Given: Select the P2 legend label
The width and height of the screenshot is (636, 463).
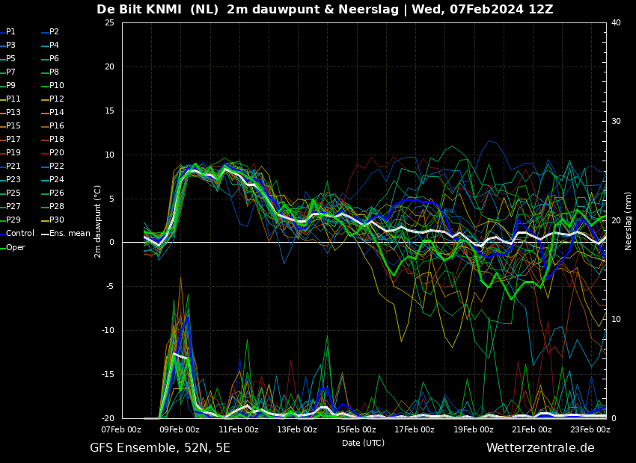Looking at the screenshot, I should pos(54,31).
